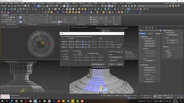Image resolution: width=184 pixels, height=103 pixels.
Task: Collapse the Adjust Pivot rollout
Action: tap(144, 37)
